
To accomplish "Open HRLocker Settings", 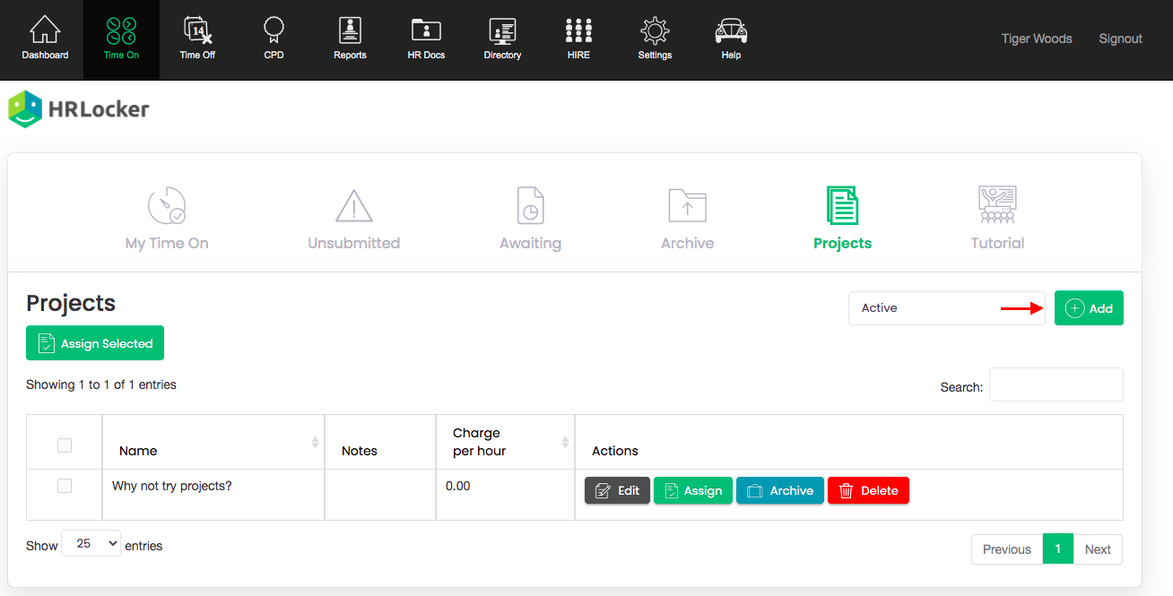I will 654,38.
